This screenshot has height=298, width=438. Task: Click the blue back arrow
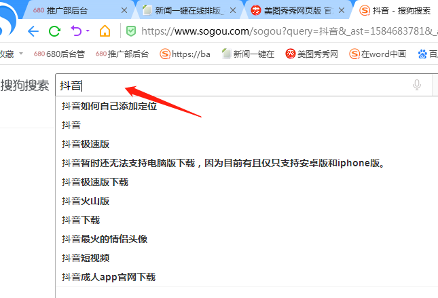33,31
